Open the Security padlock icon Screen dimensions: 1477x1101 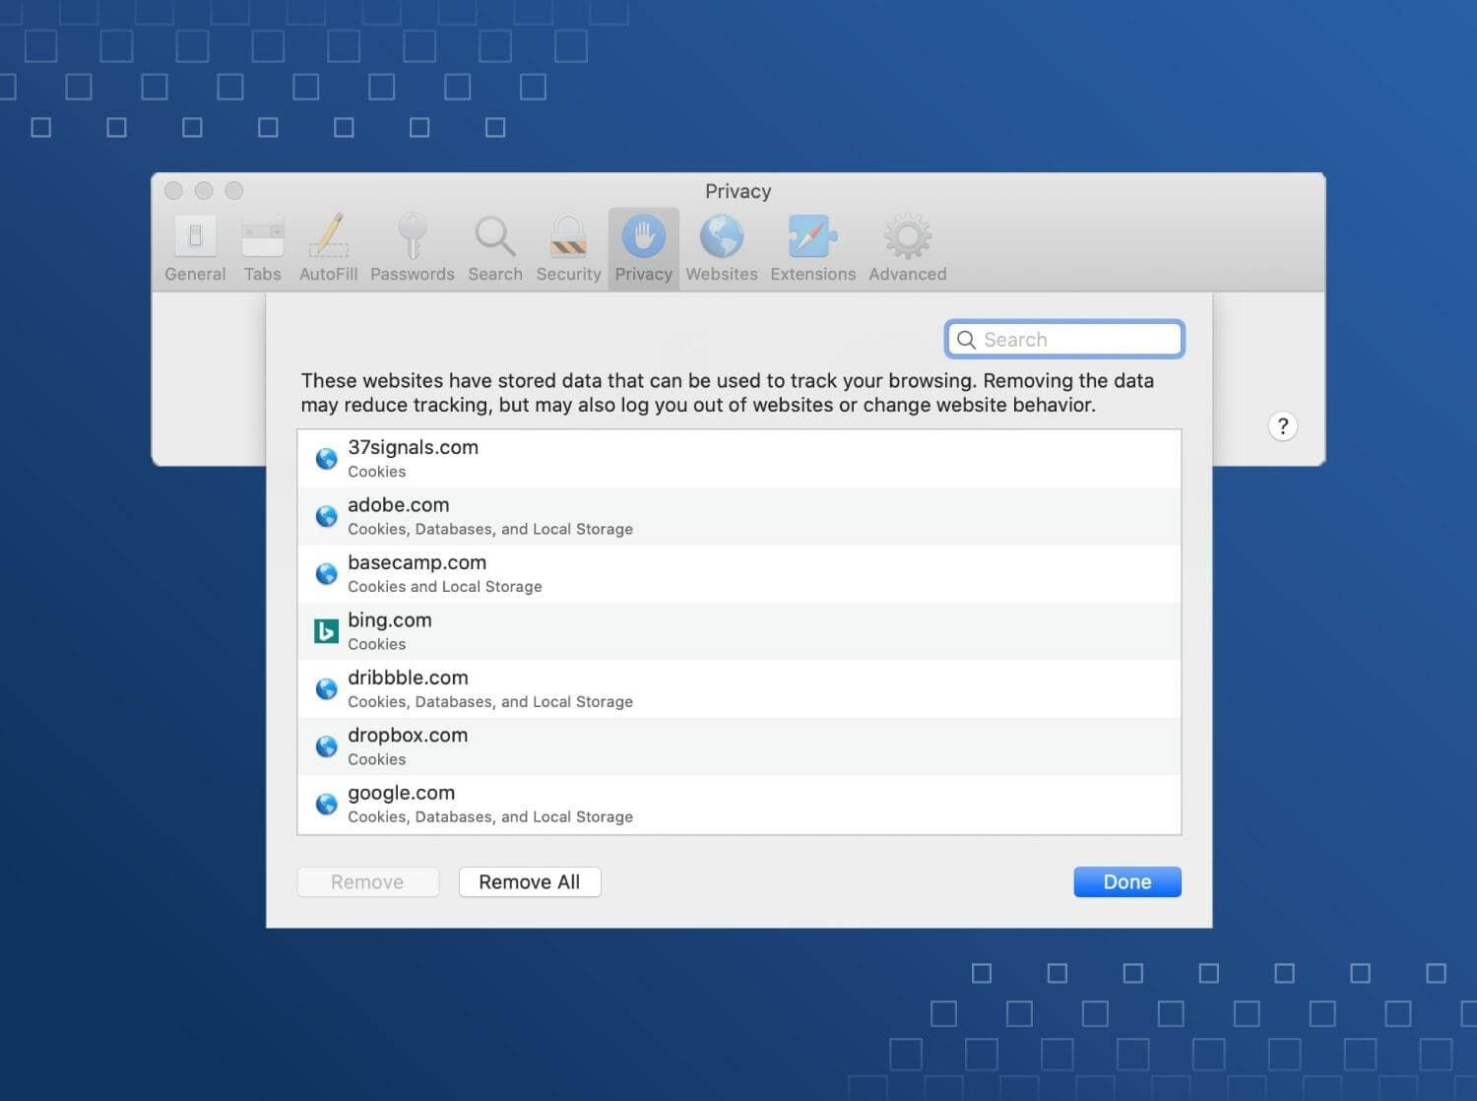pyautogui.click(x=568, y=236)
